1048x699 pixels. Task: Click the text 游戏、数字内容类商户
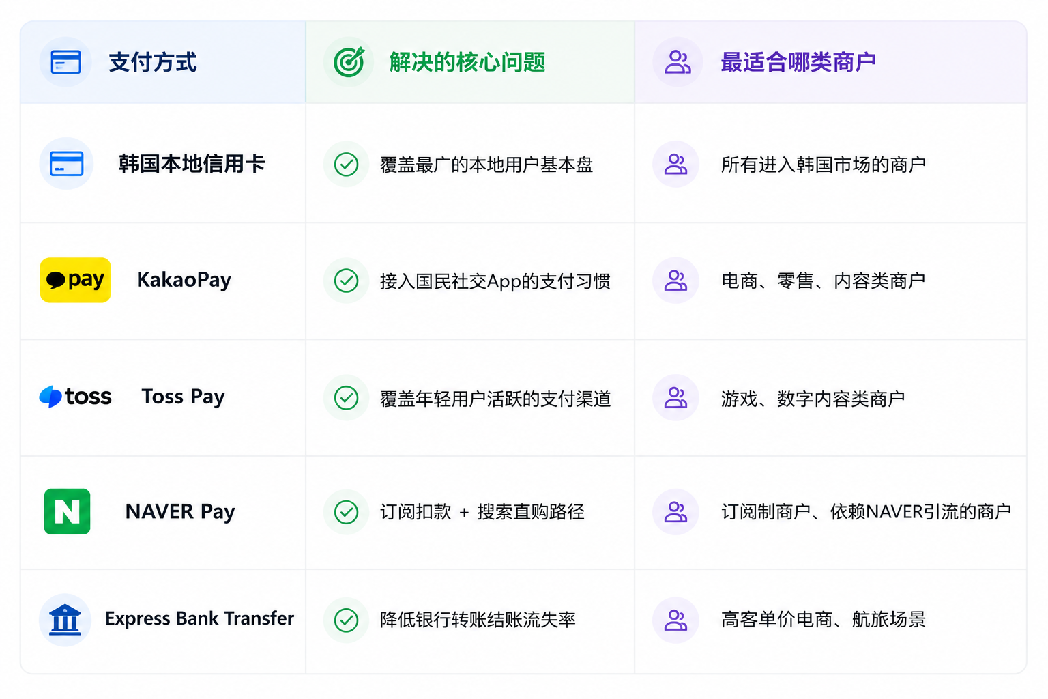(813, 399)
